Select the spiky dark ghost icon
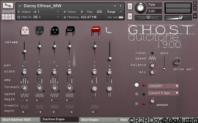 40,30
